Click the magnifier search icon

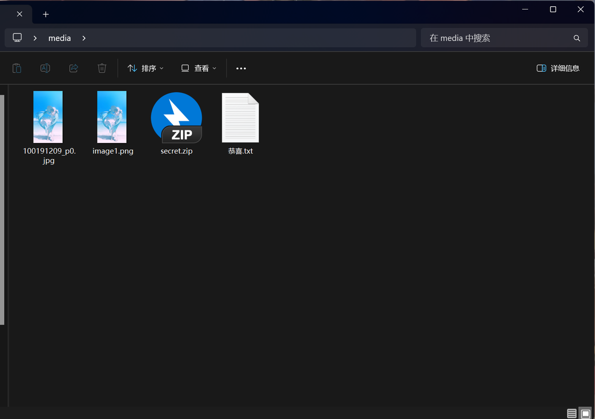tap(577, 38)
